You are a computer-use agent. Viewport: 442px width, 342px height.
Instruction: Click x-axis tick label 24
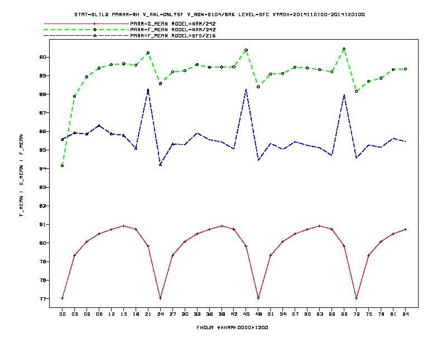(160, 314)
